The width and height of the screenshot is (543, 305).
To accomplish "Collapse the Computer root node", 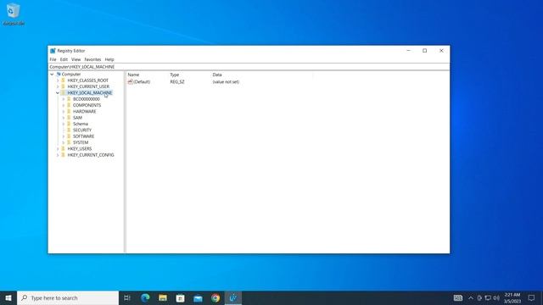I will (52, 75).
